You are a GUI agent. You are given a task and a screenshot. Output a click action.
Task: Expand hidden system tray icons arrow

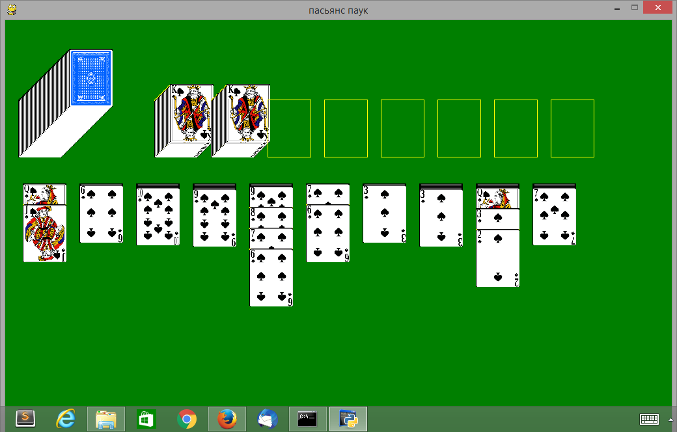670,419
